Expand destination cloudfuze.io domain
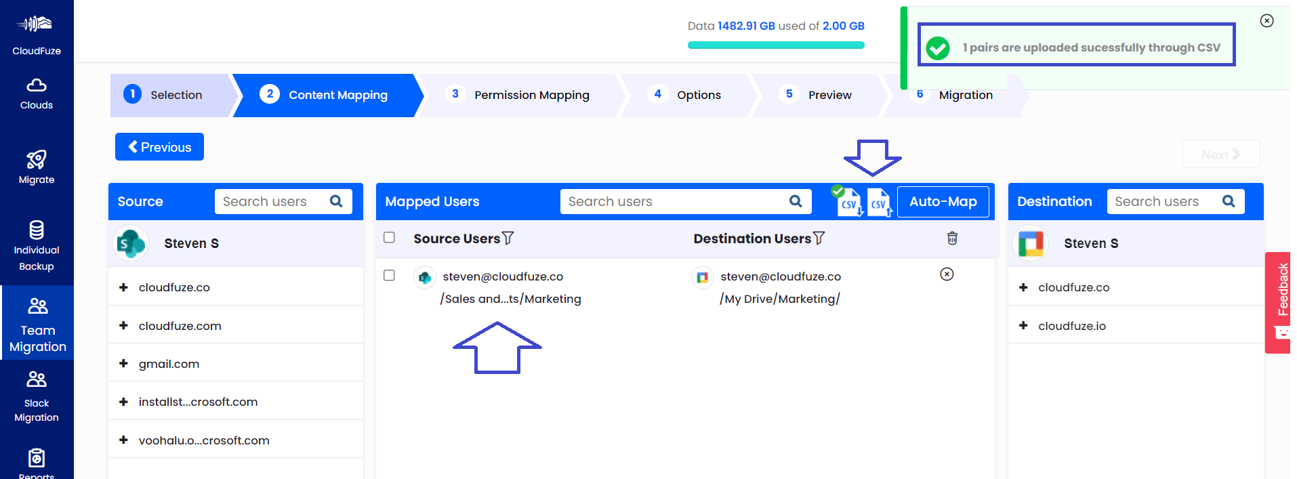Screen dimensions: 1297x479 point(1023,326)
